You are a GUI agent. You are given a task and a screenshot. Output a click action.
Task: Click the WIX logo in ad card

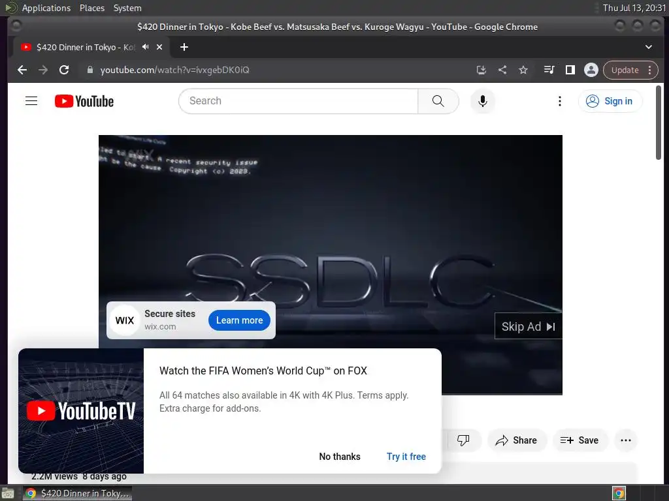125,320
